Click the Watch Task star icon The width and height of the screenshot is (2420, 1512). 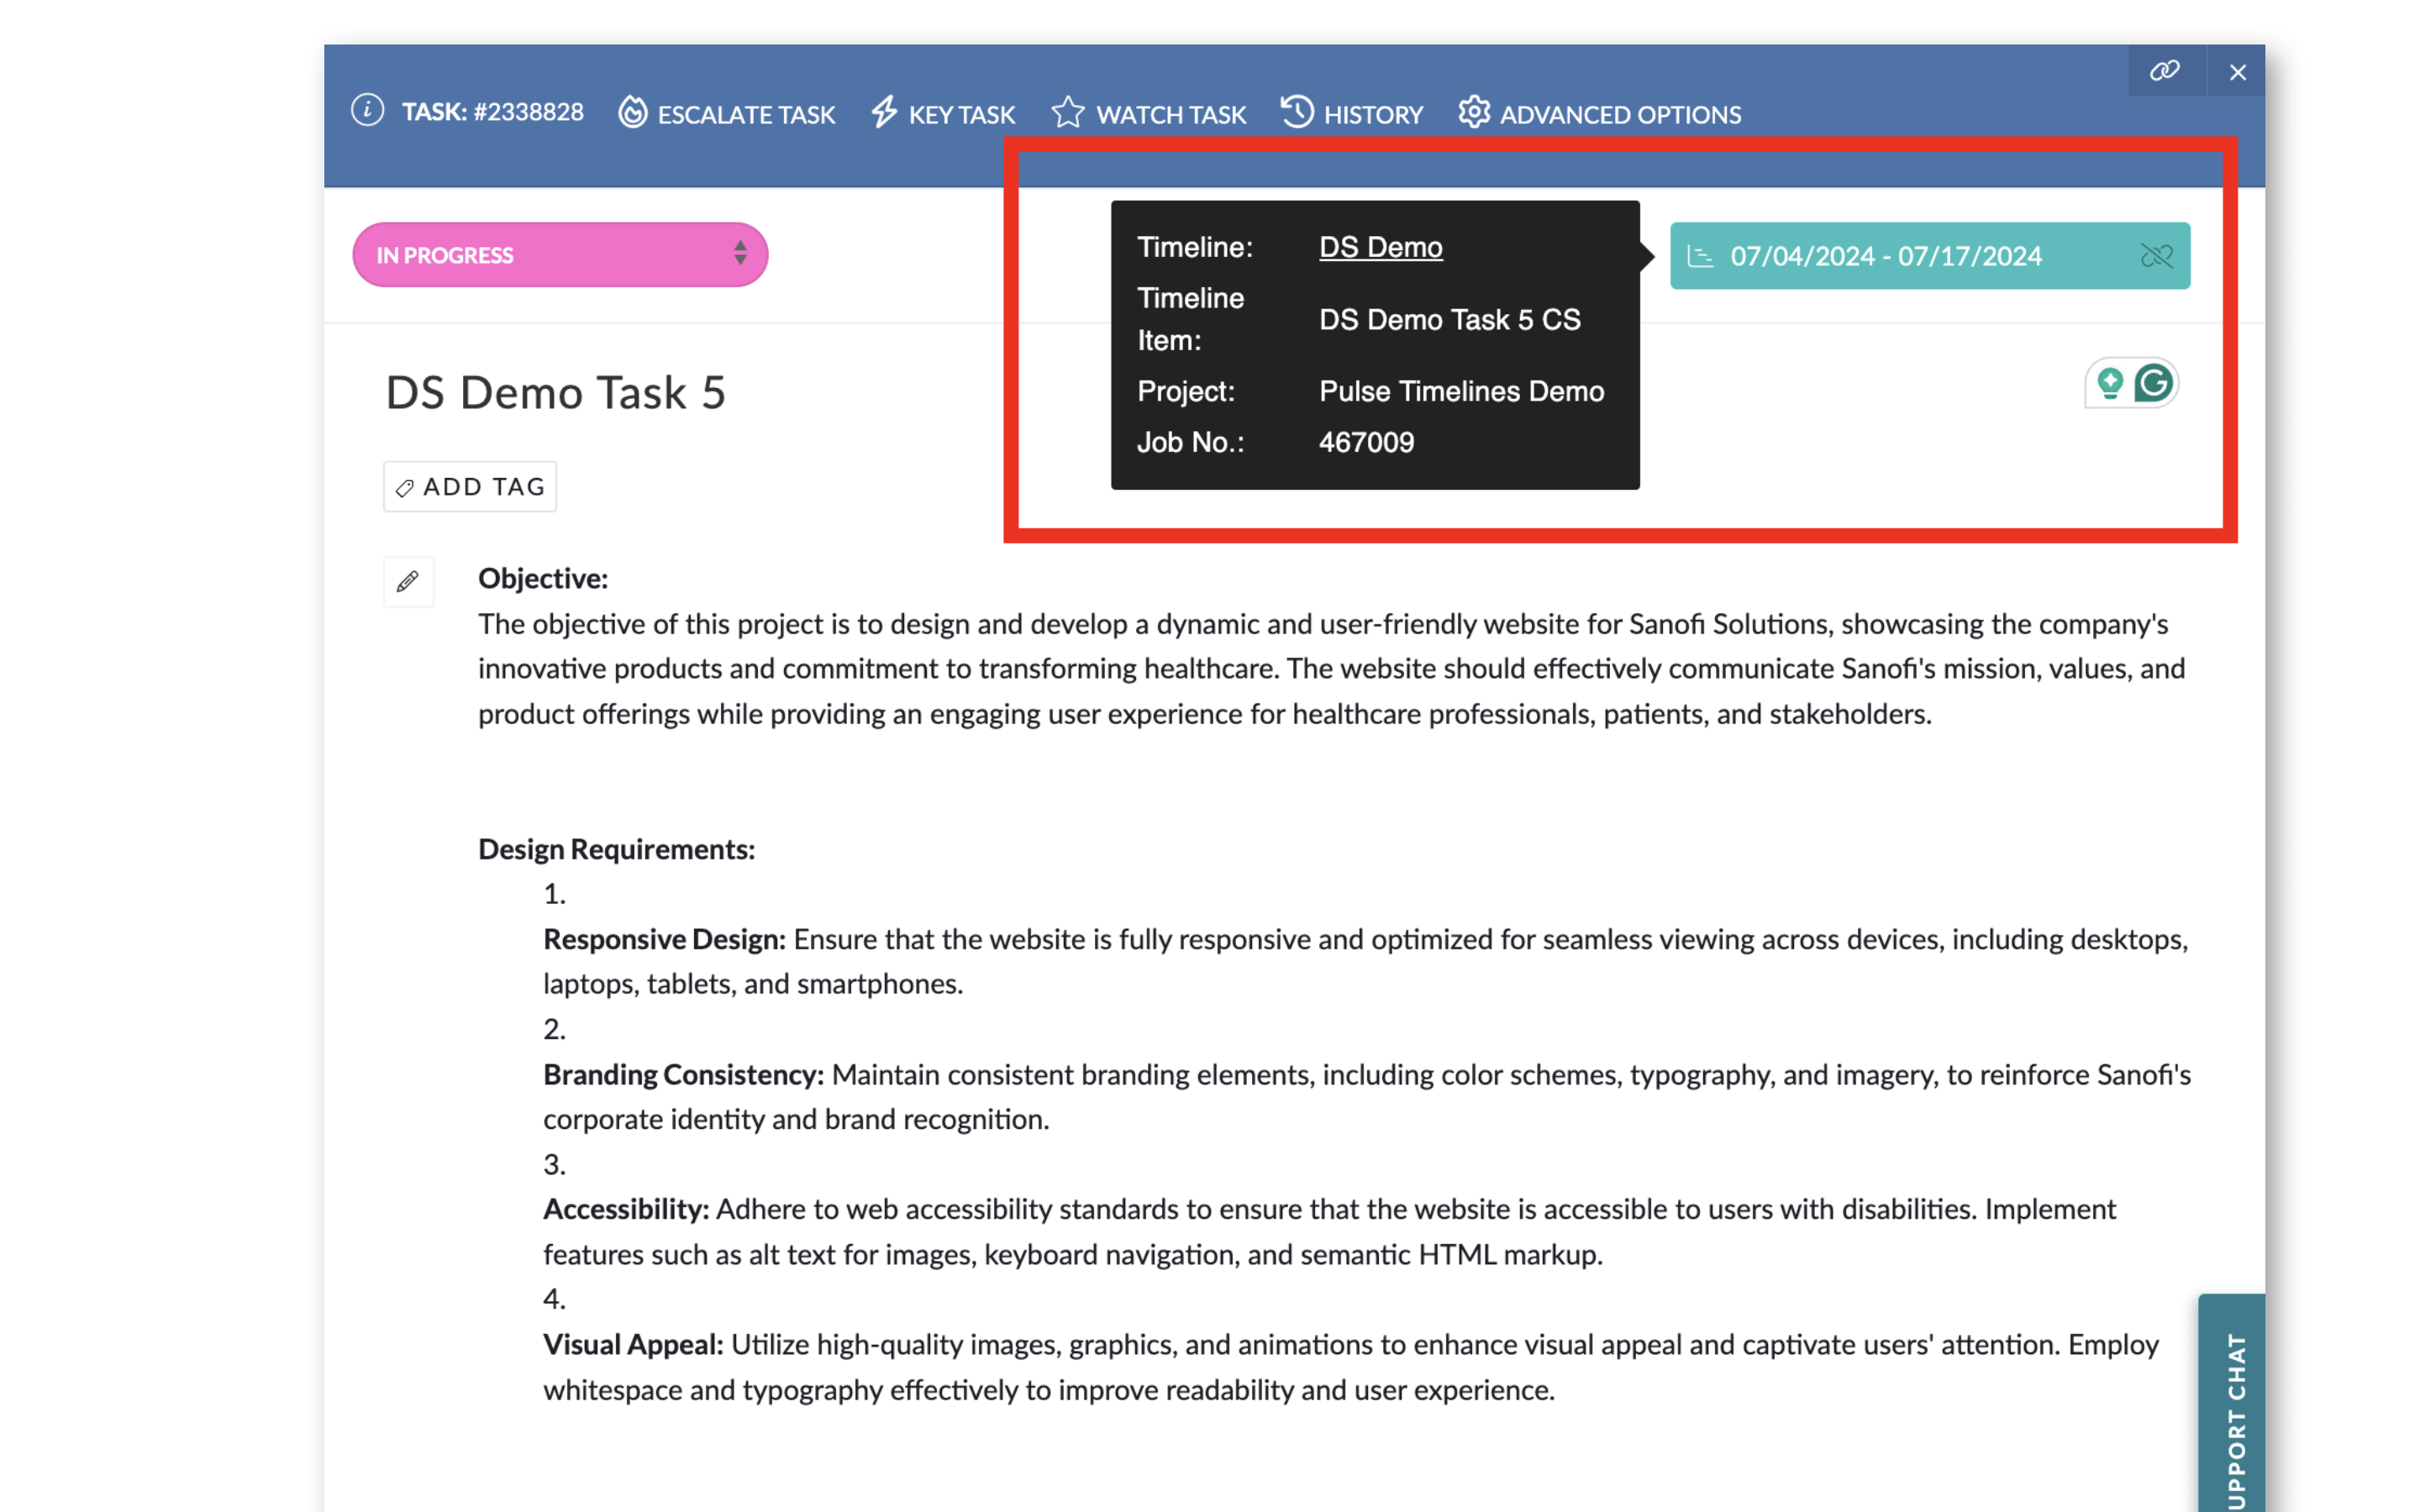pyautogui.click(x=1067, y=112)
